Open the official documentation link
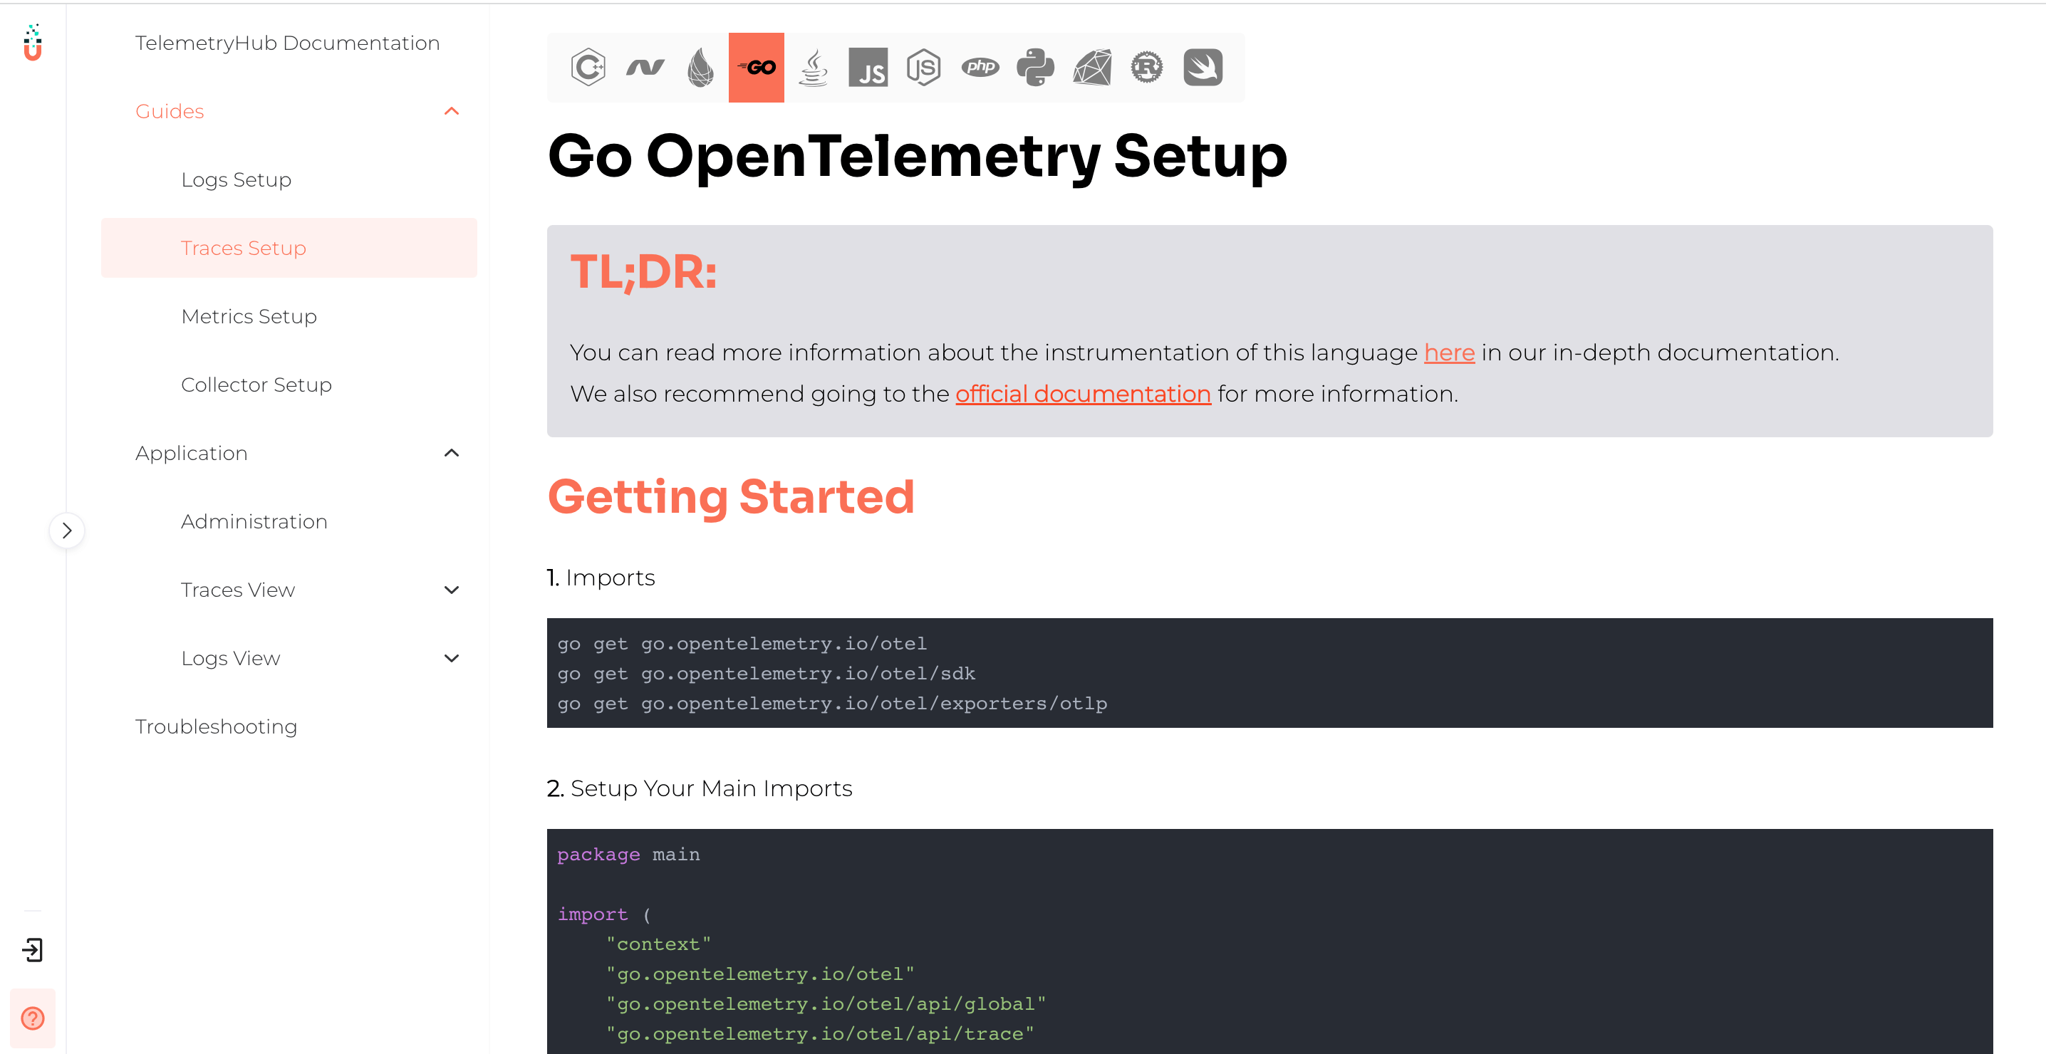This screenshot has height=1054, width=2046. pos(1082,392)
